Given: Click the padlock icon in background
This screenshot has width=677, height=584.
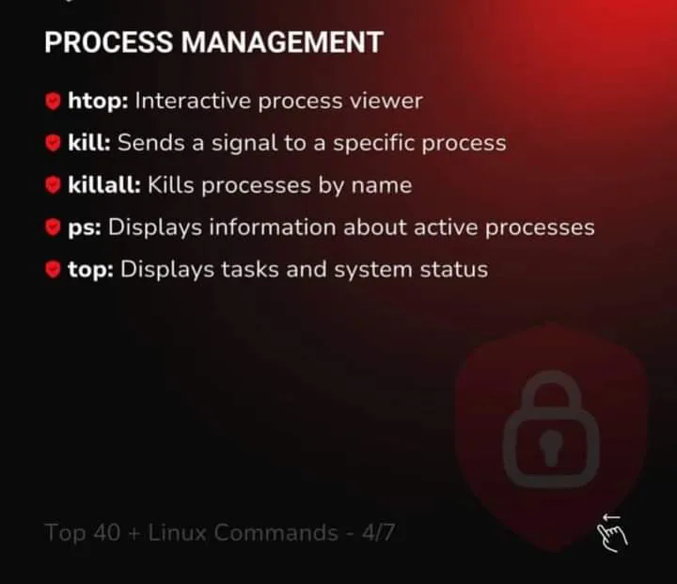Looking at the screenshot, I should pos(551,430).
